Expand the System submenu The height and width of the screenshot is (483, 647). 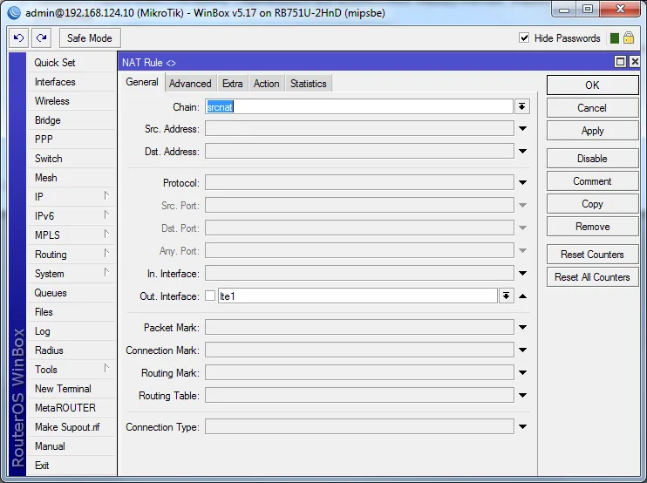tap(71, 274)
